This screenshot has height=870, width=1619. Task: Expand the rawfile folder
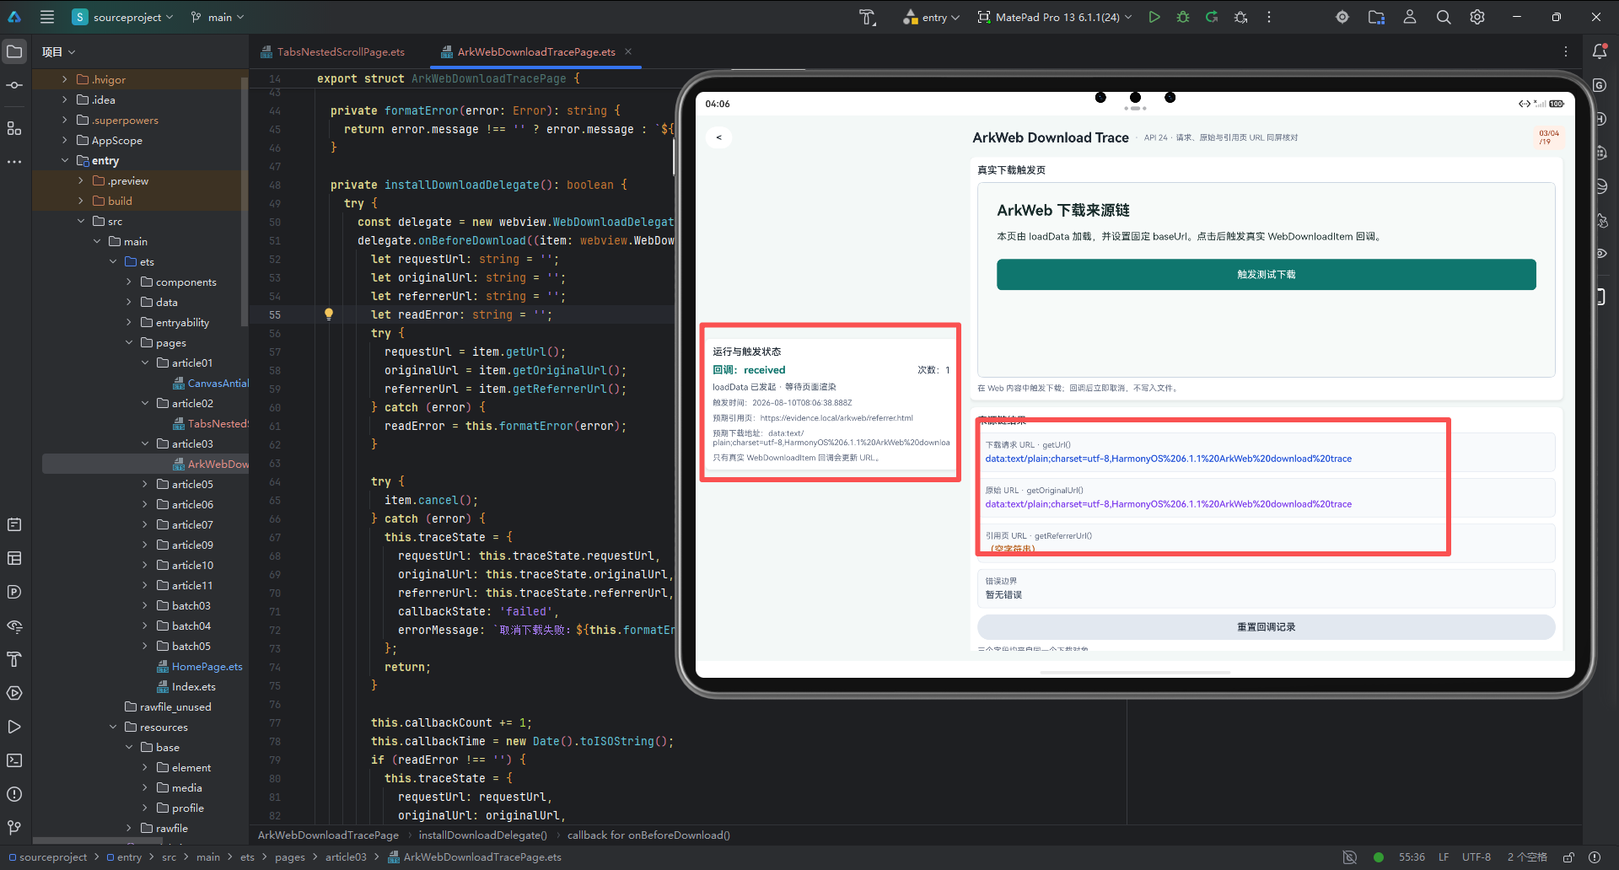pyautogui.click(x=129, y=828)
